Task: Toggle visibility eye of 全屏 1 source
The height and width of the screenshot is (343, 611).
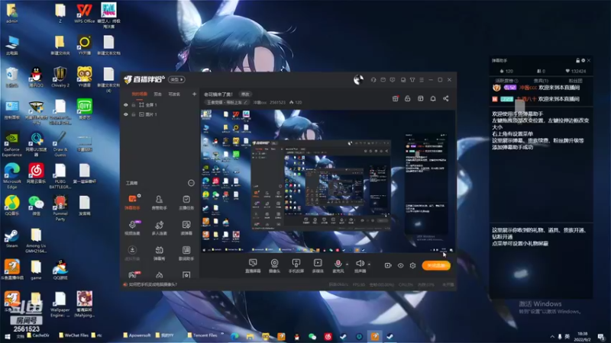Action: pos(125,105)
